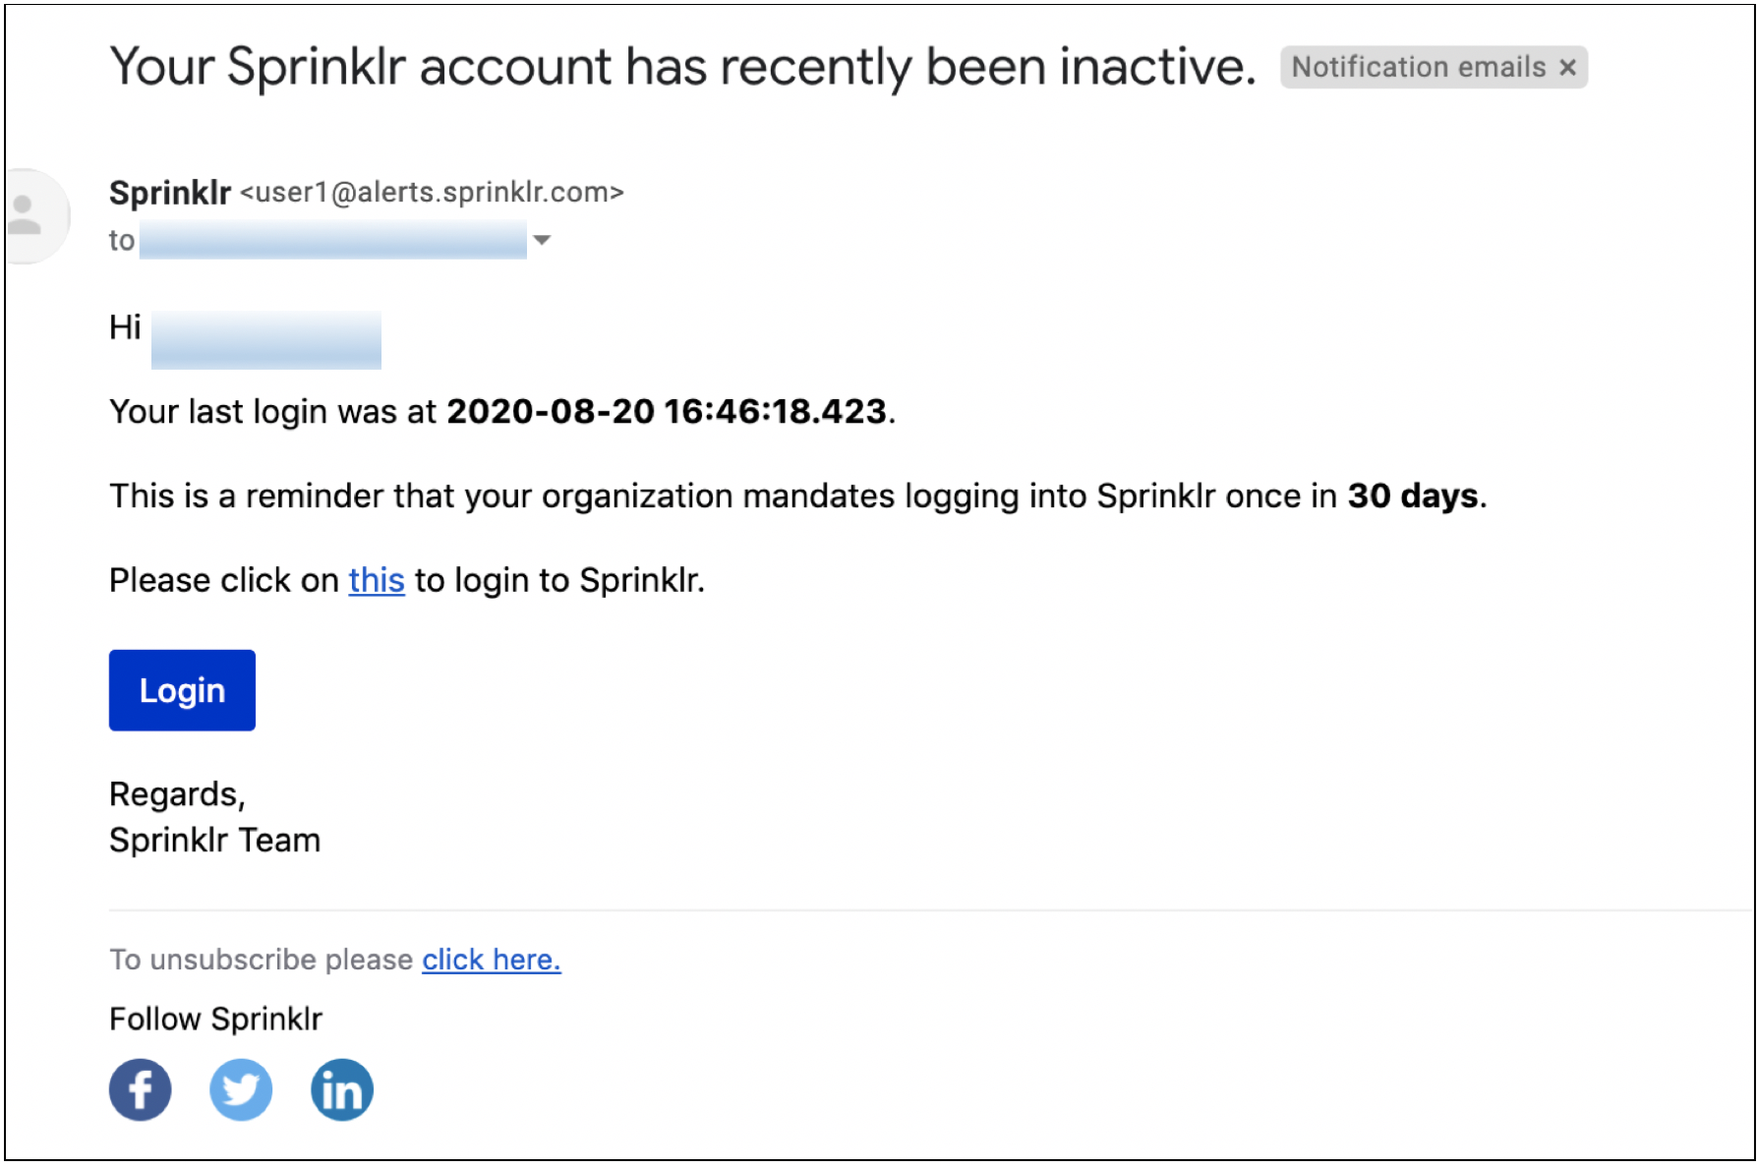Follow the 'this' login link
Image resolution: width=1758 pixels, height=1168 pixels.
pyautogui.click(x=377, y=580)
